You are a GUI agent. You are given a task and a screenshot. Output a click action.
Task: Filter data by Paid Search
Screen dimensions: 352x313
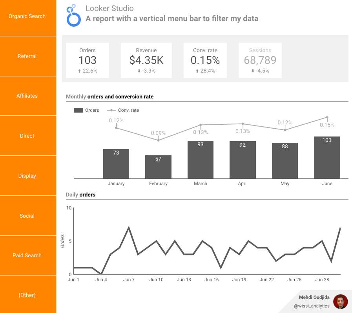[x=28, y=255]
